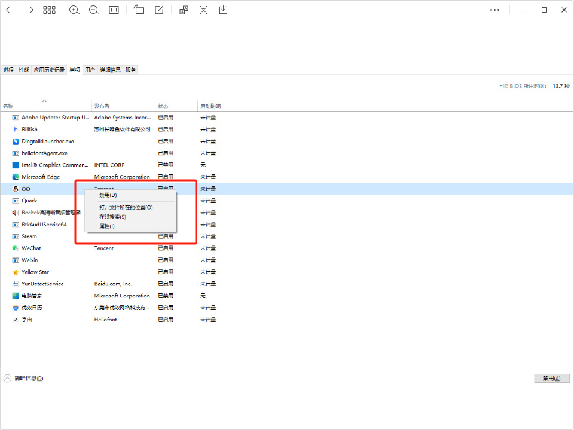Zoom in with the magnifier plus icon

point(74,10)
